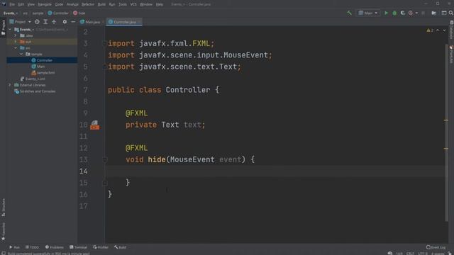This screenshot has height=255, width=454.
Task: Open dropdown arrow beside the profiler icon
Action: pos(416,13)
